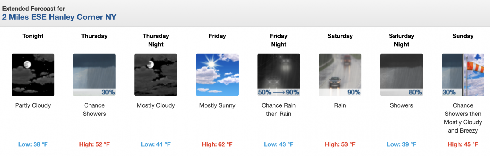The image size is (490, 156).
Task: Click the 2 Miles ESE Hanley Corner NY link
Action: [x=59, y=17]
